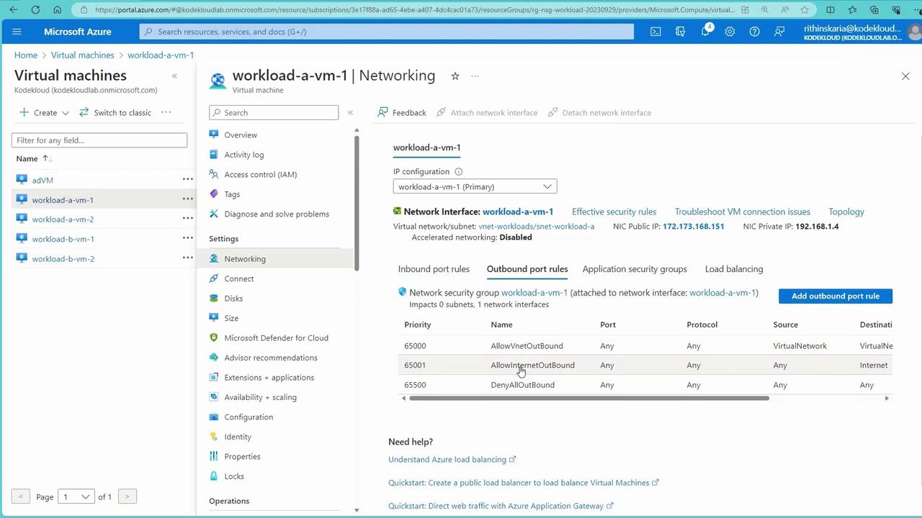Screen dimensions: 922x518
Task: Open the Support and troubleshooting help icon
Action: (754, 32)
